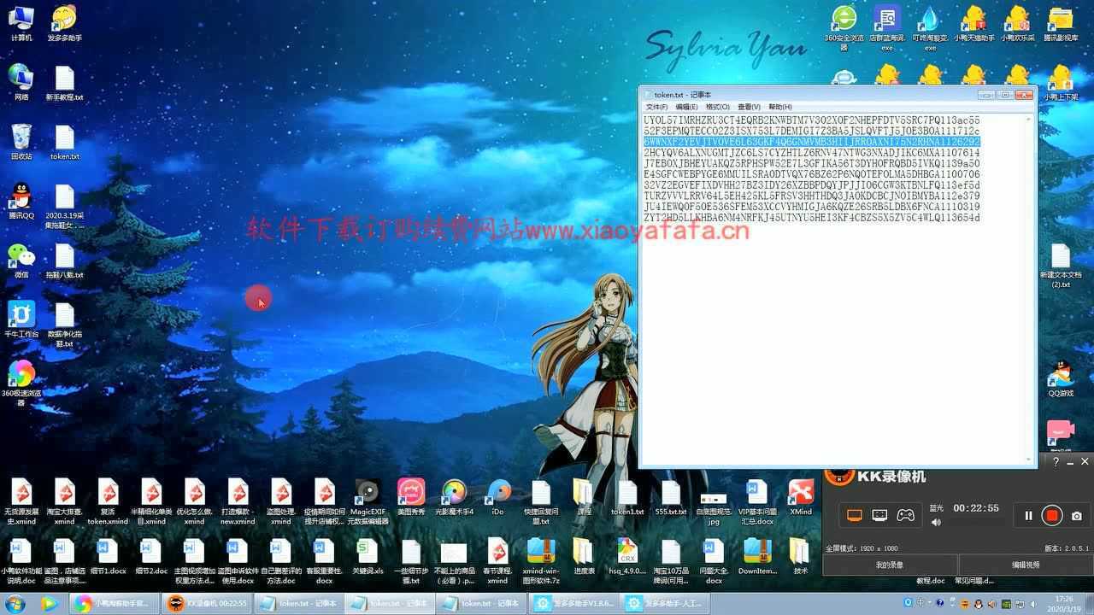Switch to the KK录像机 taskbar button
Image resolution: width=1094 pixels, height=615 pixels.
[208, 603]
